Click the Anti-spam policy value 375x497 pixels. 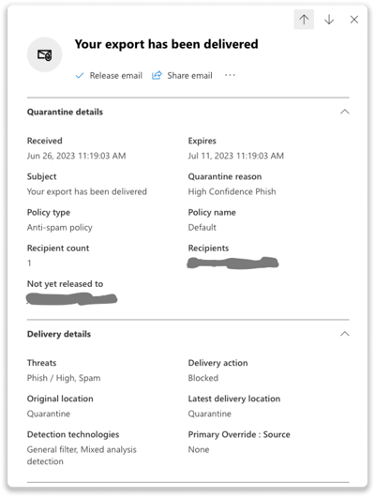(x=60, y=228)
